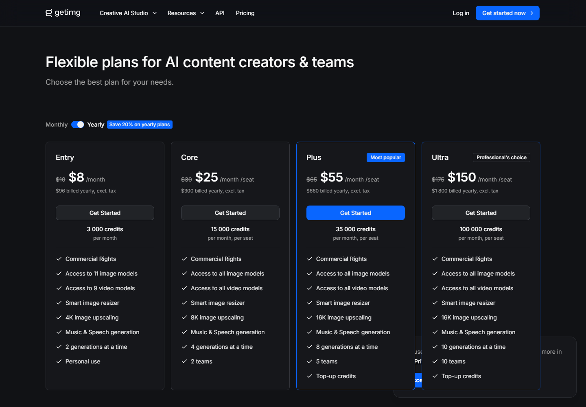The width and height of the screenshot is (586, 407).
Task: Click the Entry plan title
Action: [65, 158]
